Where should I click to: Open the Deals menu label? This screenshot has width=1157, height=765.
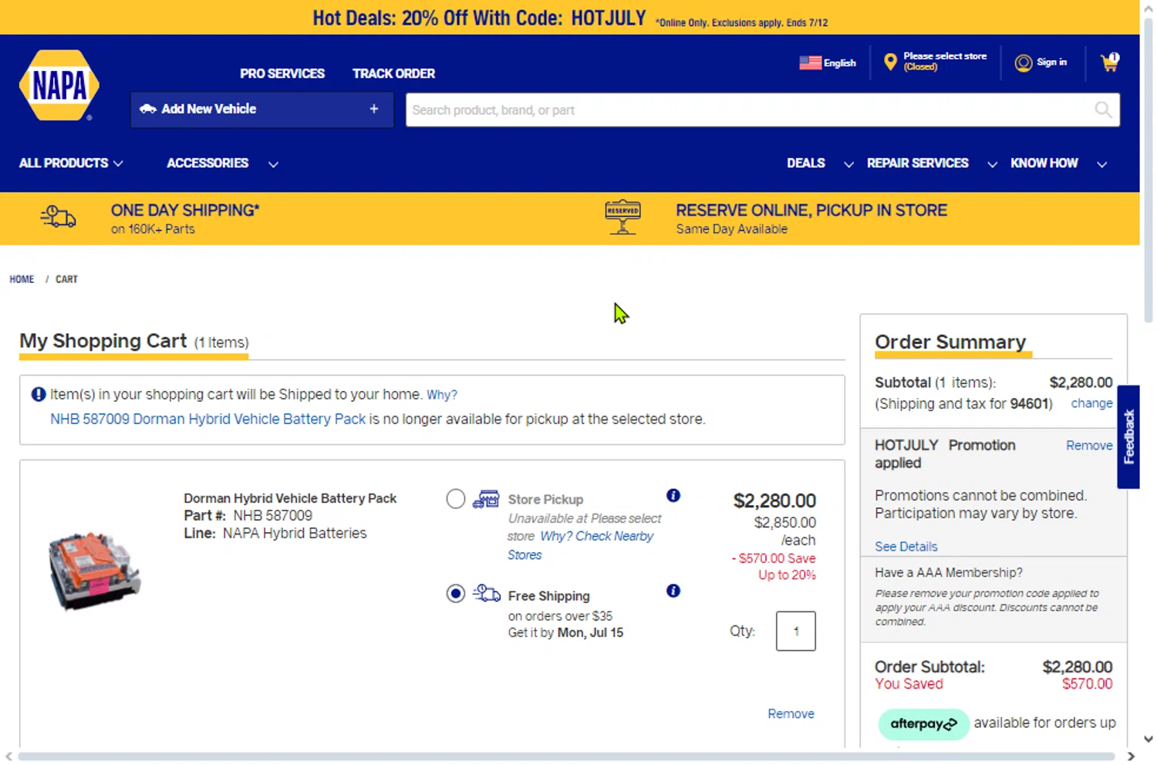(x=806, y=163)
